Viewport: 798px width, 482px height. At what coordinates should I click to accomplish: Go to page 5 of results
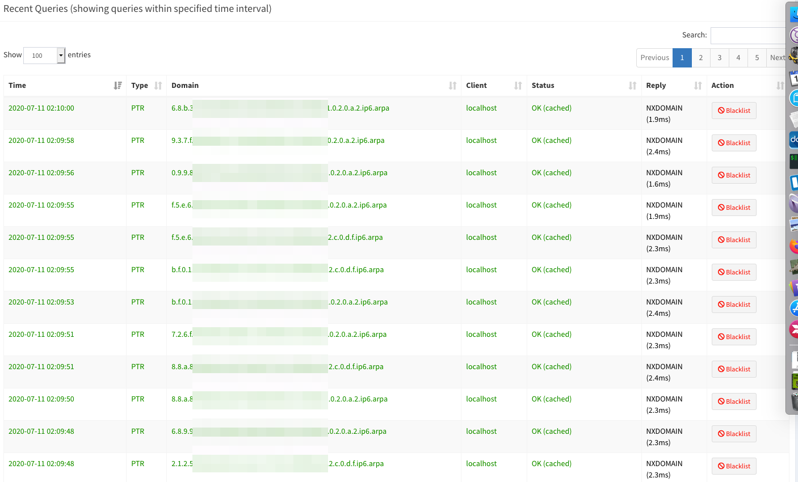point(757,57)
